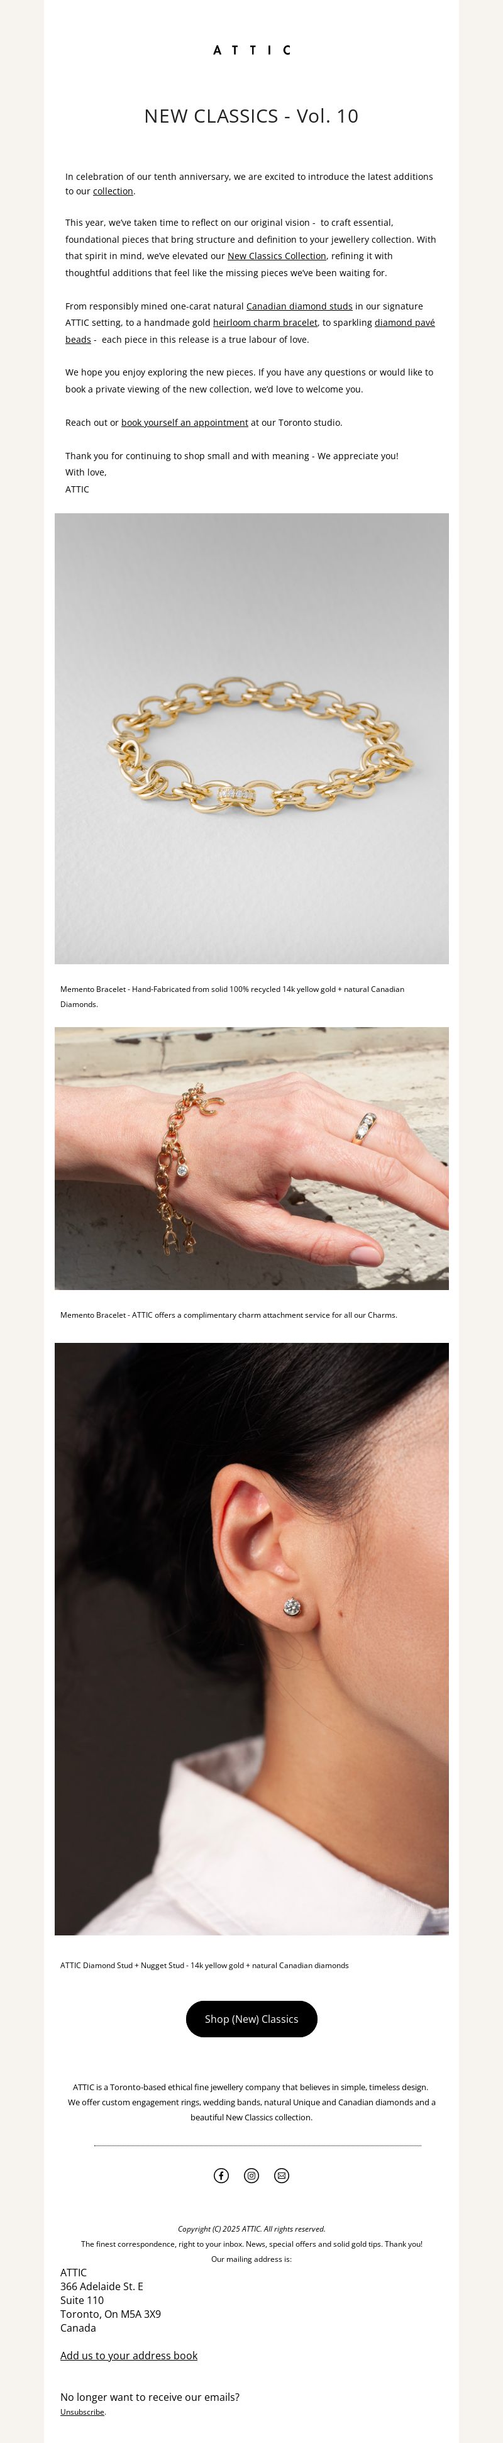Click the email envelope icon
Image resolution: width=503 pixels, height=2443 pixels.
pos(281,2176)
